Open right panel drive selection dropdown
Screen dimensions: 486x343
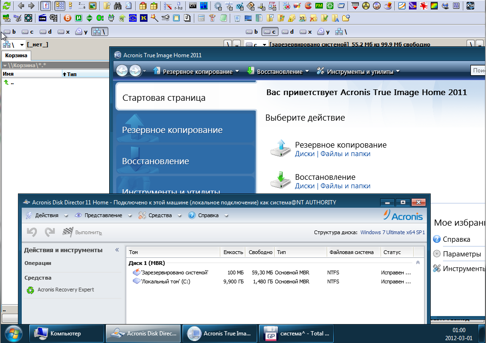tap(264, 44)
